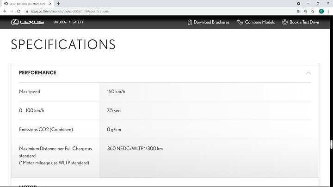
Task: Select the Lexus UX 300e browser tab
Action: coord(28,4)
